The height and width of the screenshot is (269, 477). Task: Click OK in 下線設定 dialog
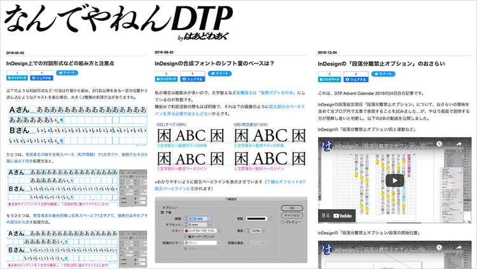tap(292, 208)
